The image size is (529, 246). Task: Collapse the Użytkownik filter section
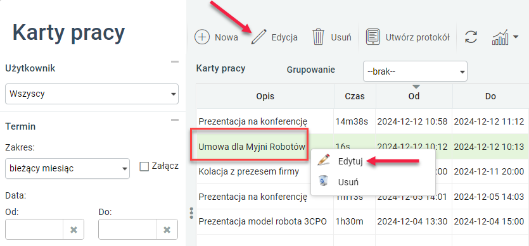[x=174, y=62]
